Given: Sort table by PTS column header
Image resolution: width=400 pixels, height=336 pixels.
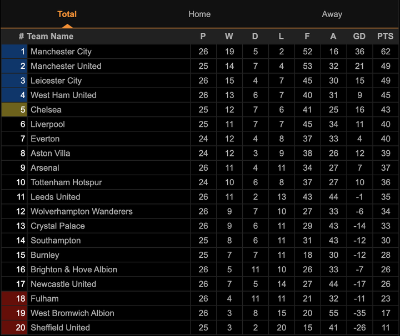Looking at the screenshot, I should click(x=385, y=36).
